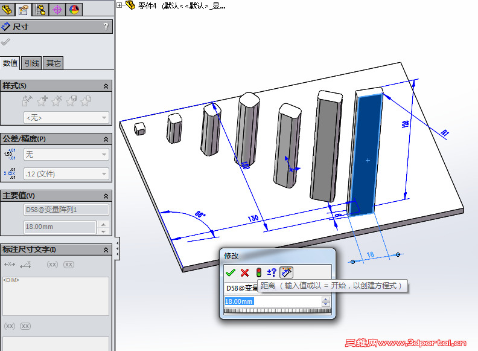Load style star icon in 样式 section
The height and width of the screenshot is (351, 478).
click(86, 101)
